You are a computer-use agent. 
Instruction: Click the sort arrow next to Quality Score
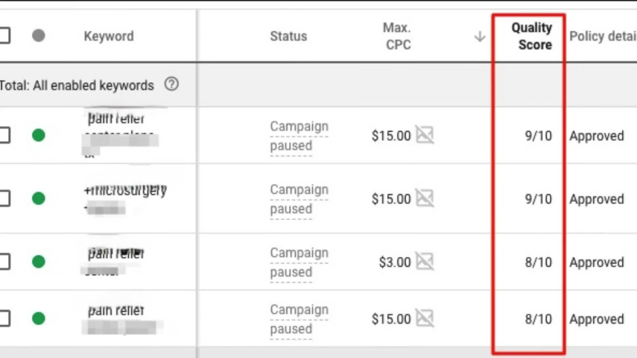click(480, 36)
